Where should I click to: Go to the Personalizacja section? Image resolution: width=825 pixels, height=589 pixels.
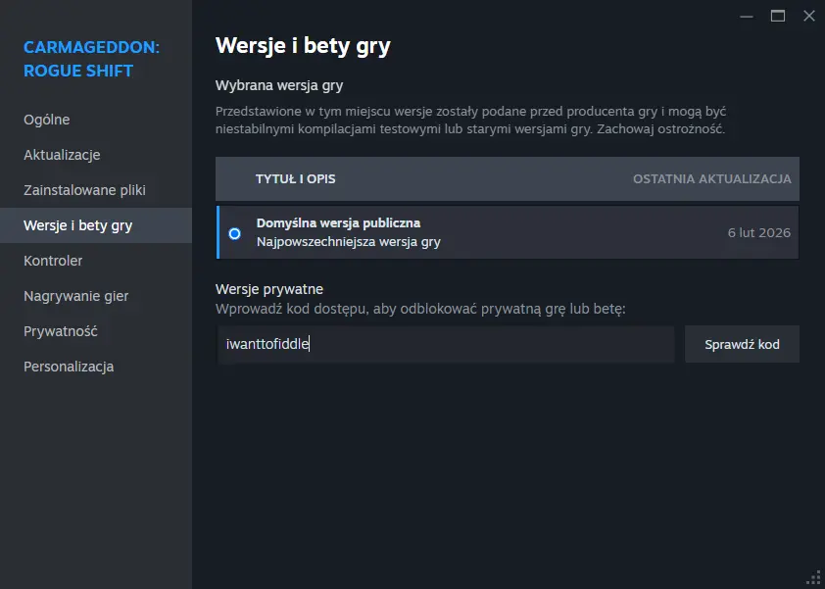click(69, 367)
